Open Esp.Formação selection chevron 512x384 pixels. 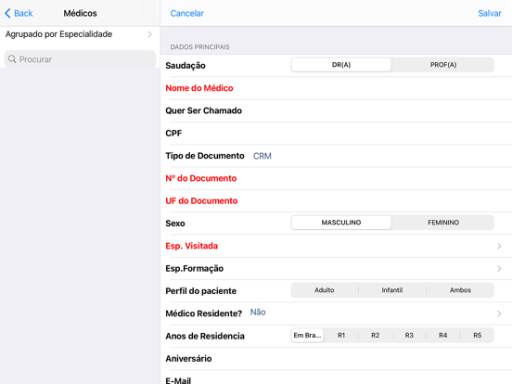pyautogui.click(x=499, y=268)
